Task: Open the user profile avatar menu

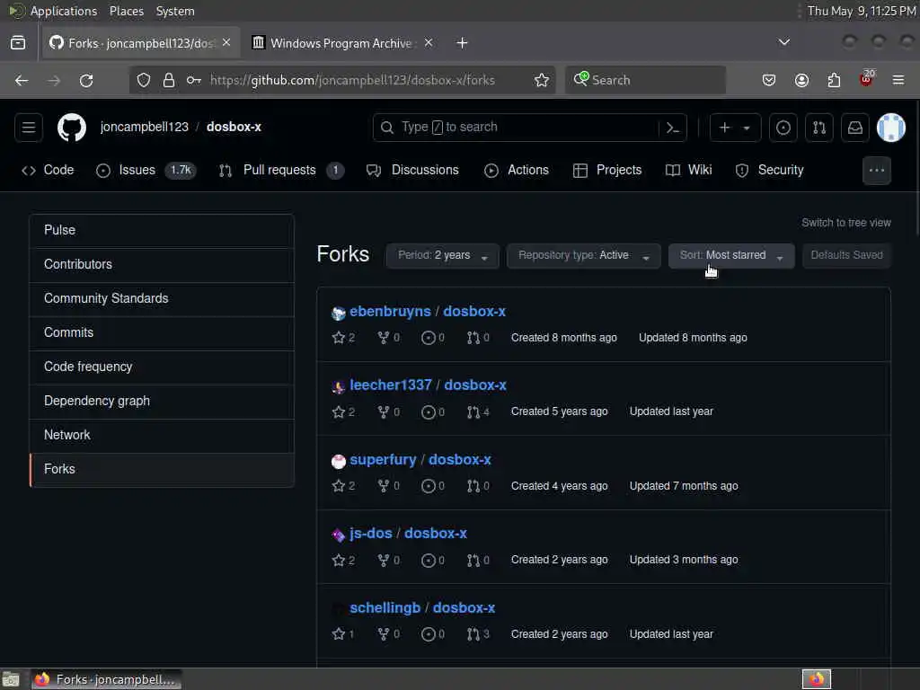Action: click(x=890, y=128)
